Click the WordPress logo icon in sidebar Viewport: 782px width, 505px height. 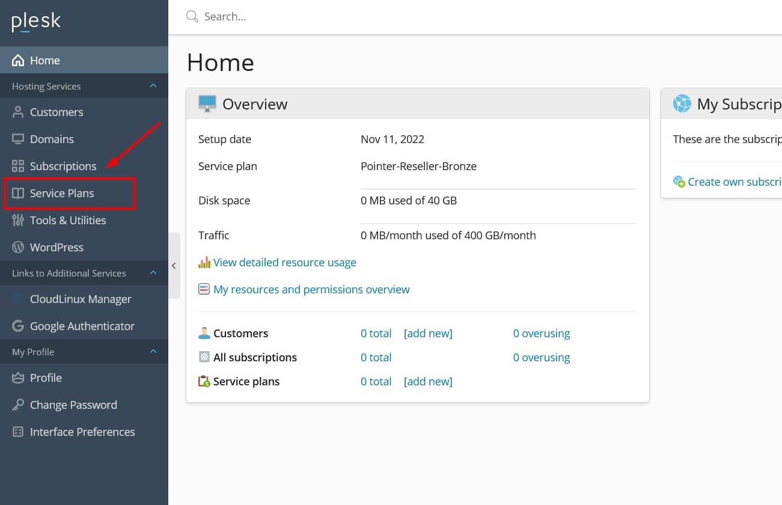(18, 247)
